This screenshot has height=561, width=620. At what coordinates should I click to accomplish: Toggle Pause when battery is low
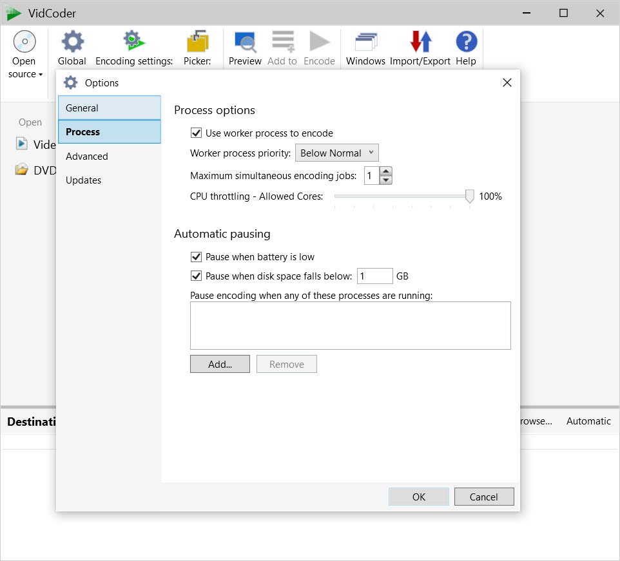pos(196,257)
